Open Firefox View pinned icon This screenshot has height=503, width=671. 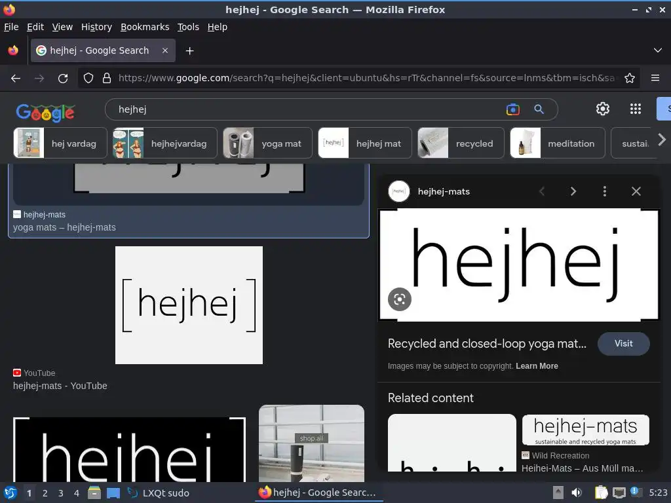click(13, 50)
